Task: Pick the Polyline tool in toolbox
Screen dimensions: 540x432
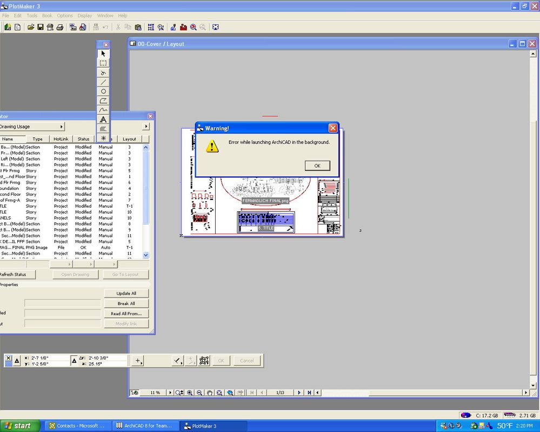Action: pyautogui.click(x=103, y=101)
